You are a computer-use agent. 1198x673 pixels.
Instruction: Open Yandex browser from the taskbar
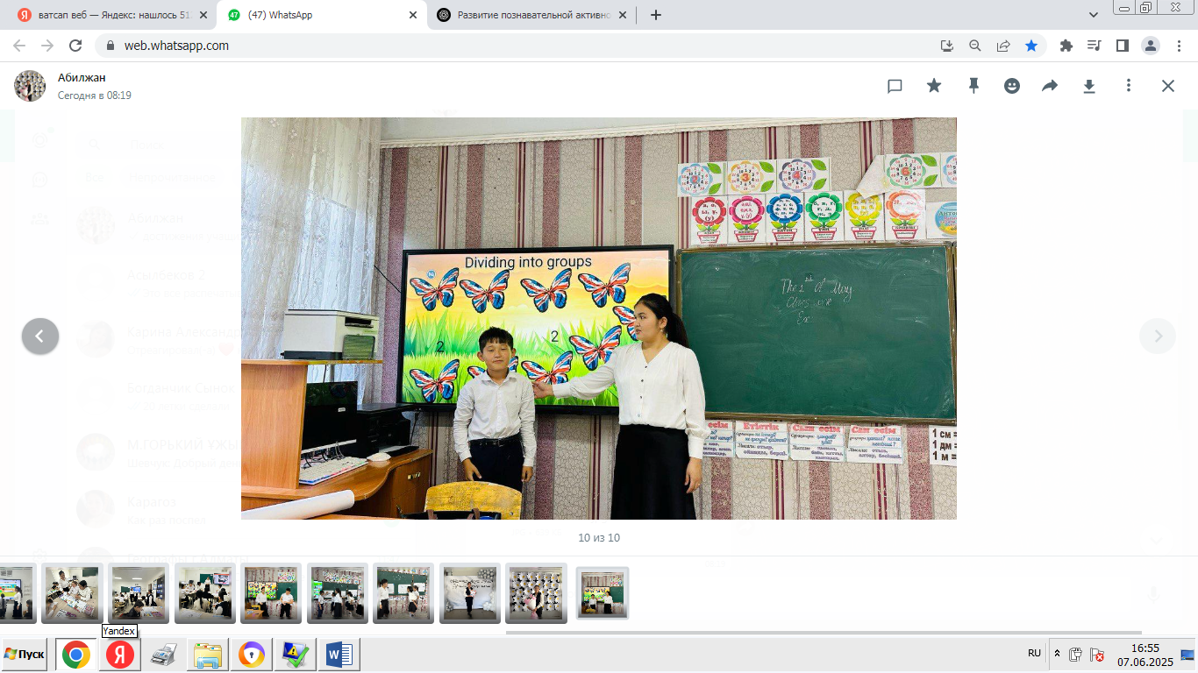click(x=120, y=655)
